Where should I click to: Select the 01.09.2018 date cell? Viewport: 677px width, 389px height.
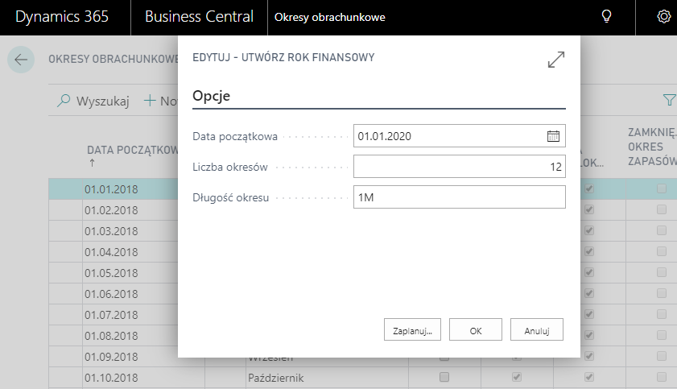point(111,357)
